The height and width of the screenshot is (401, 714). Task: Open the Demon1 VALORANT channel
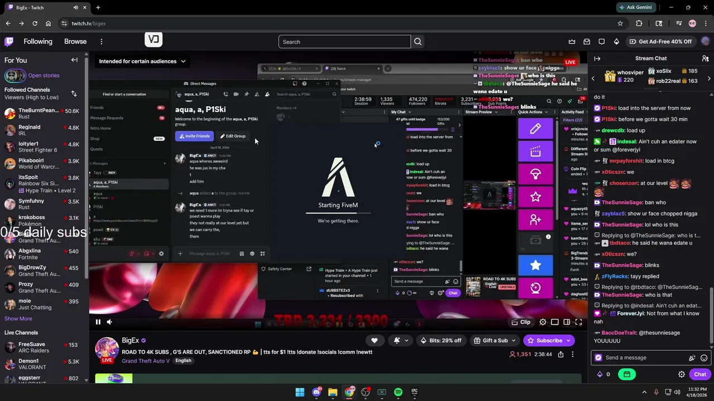[x=42, y=364]
